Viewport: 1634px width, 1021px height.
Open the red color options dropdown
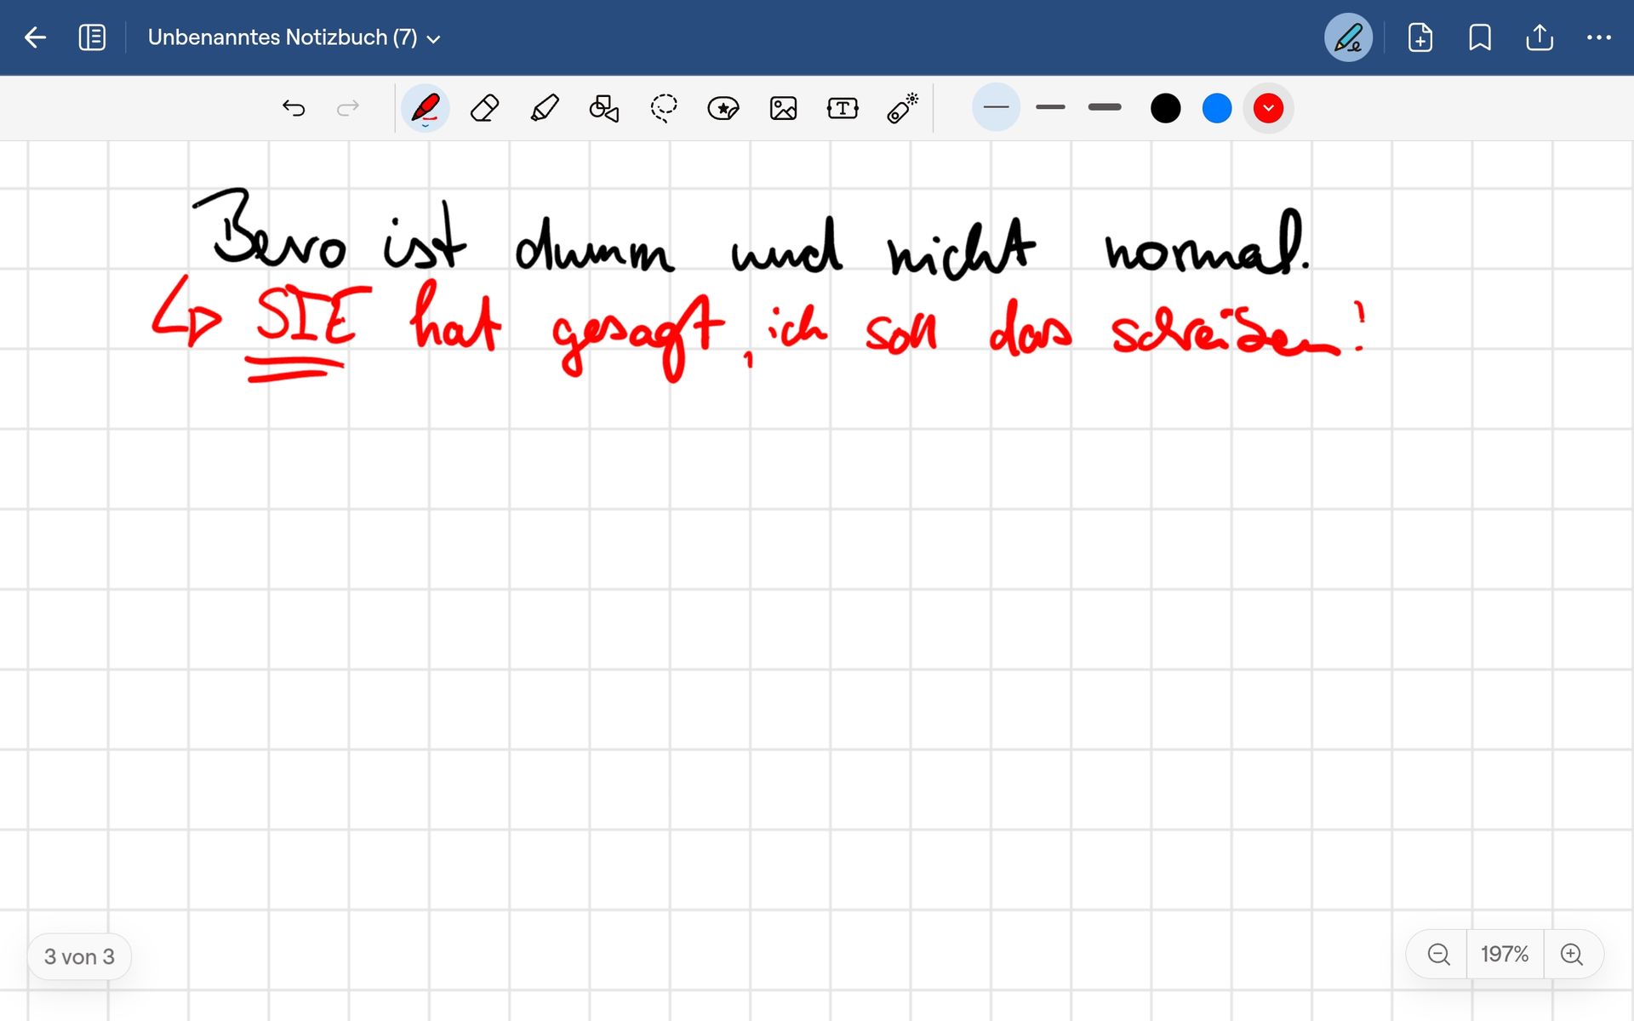tap(1268, 108)
